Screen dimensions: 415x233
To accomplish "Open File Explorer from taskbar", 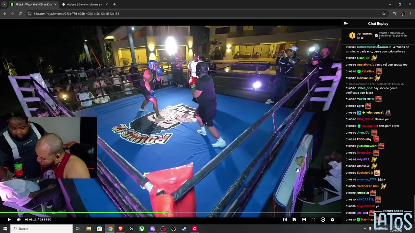I will click(x=89, y=229).
